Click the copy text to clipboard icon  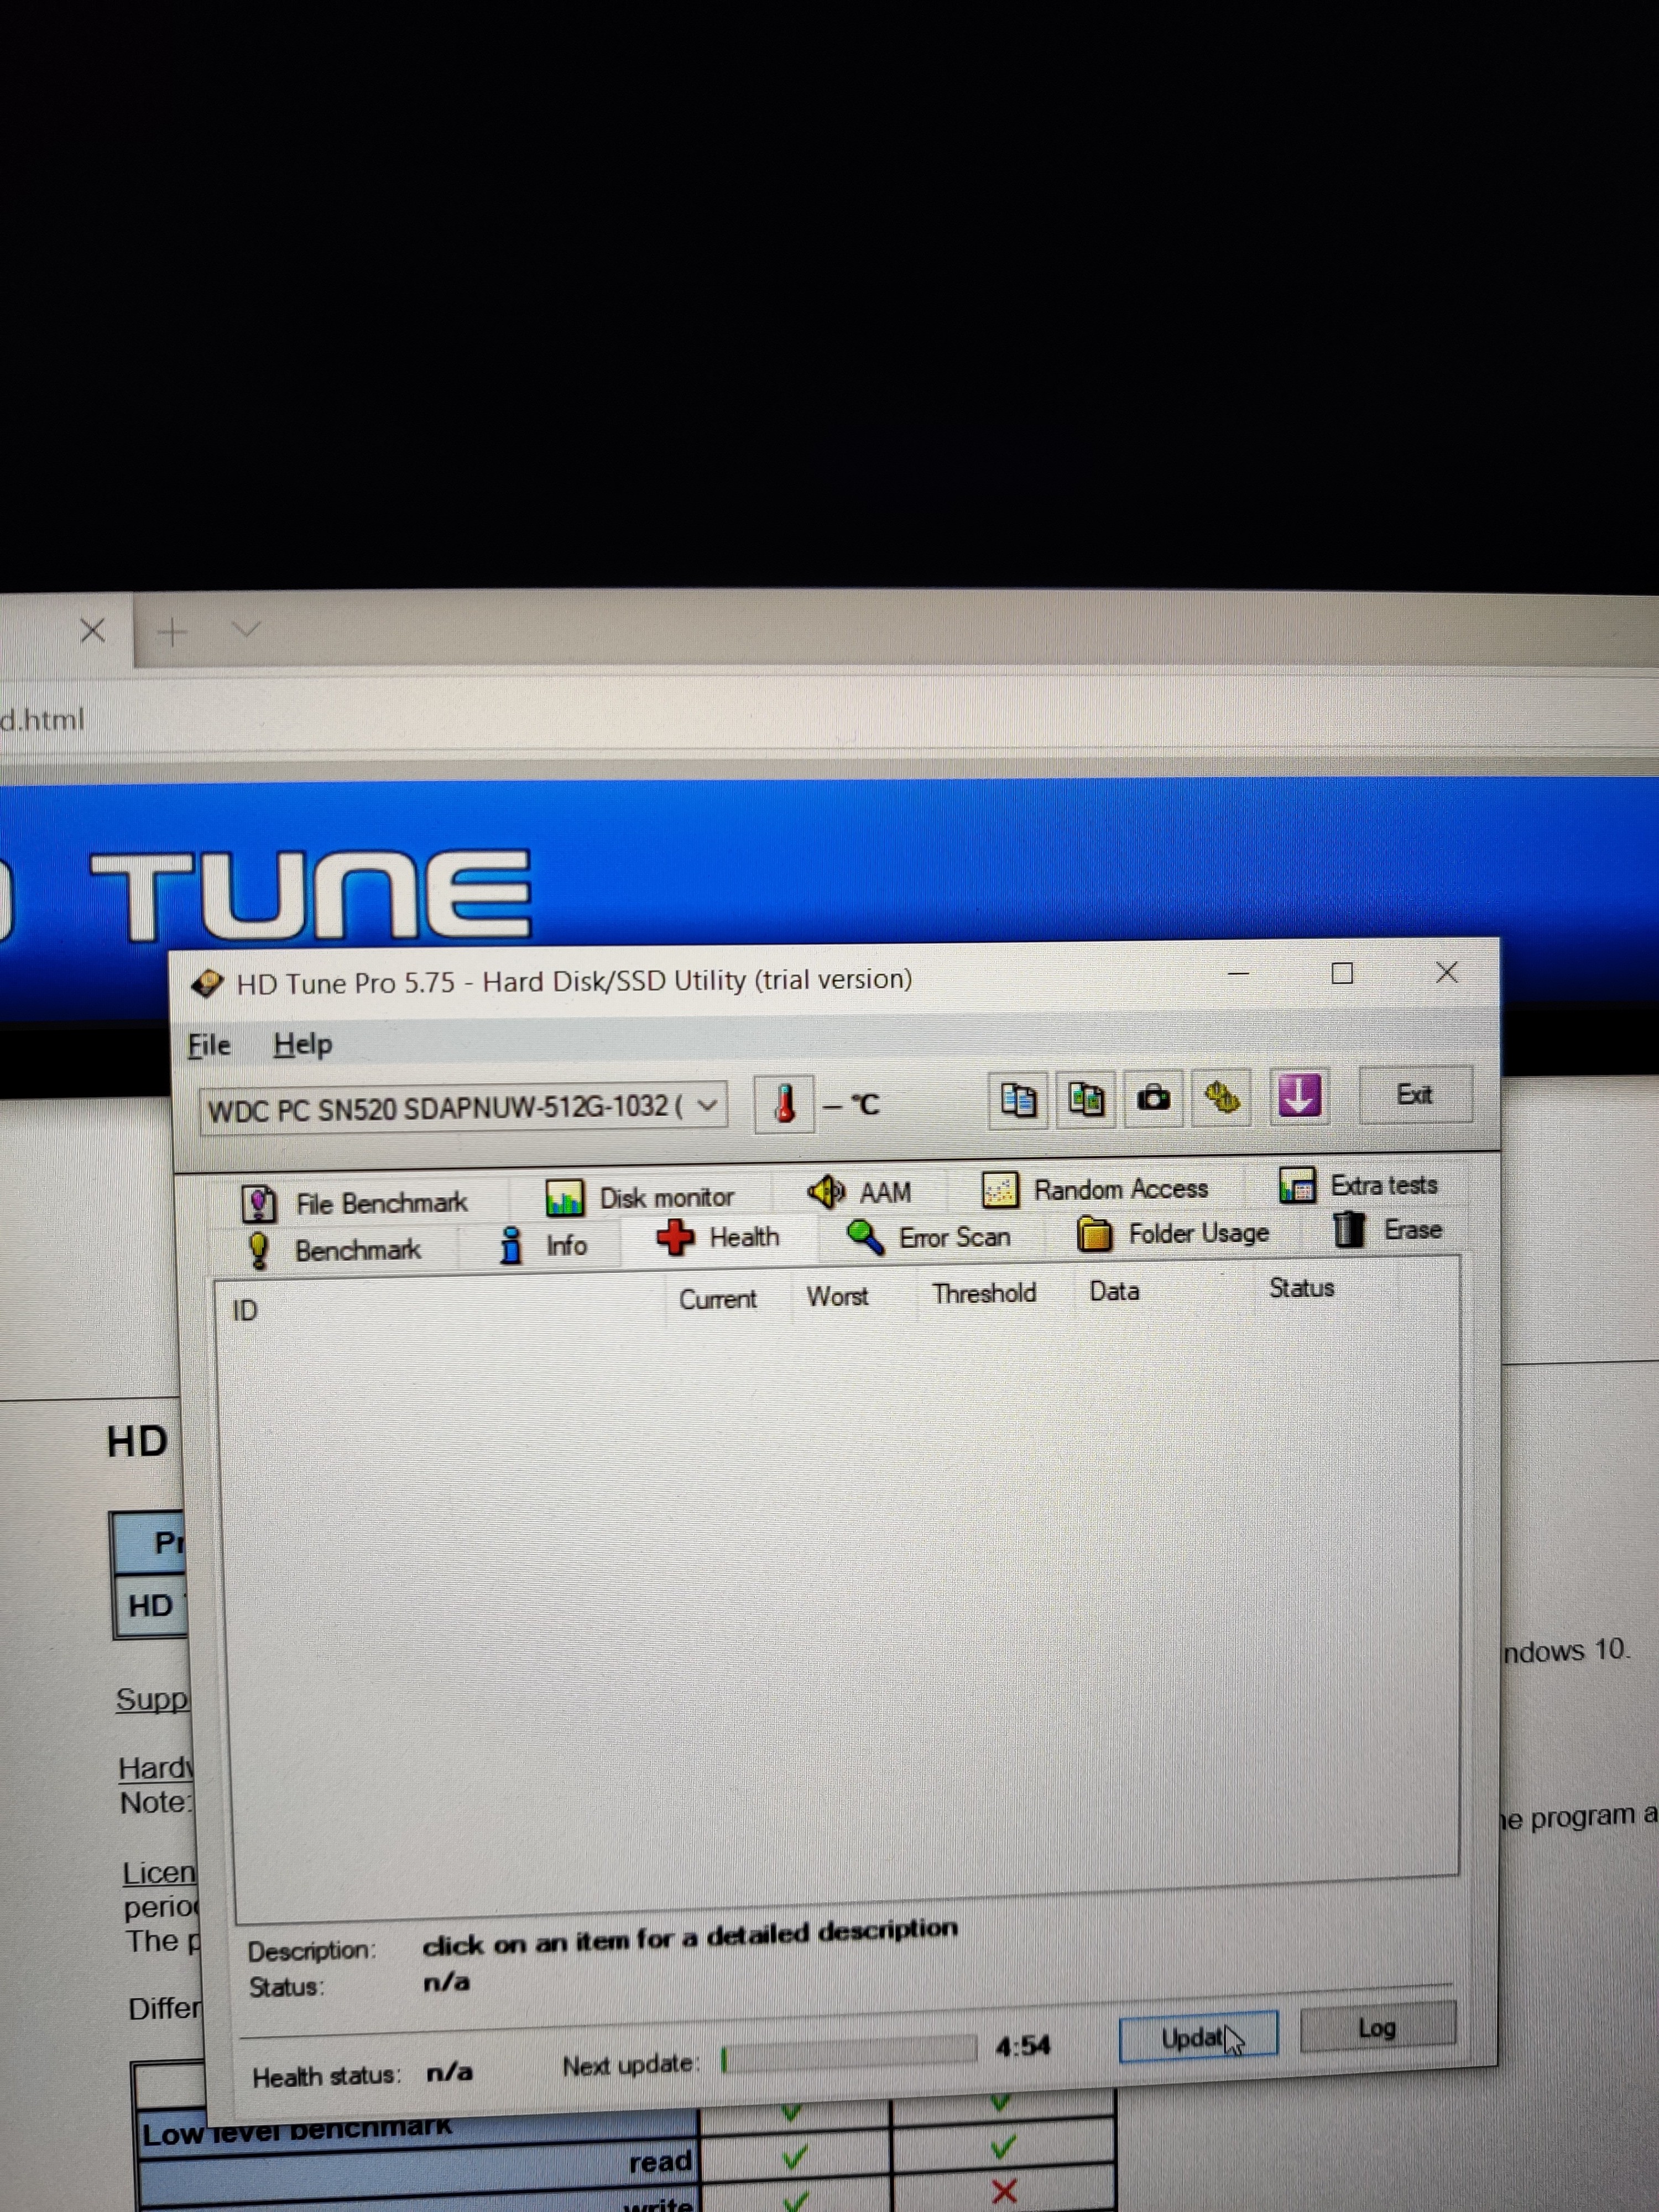coord(1018,1100)
